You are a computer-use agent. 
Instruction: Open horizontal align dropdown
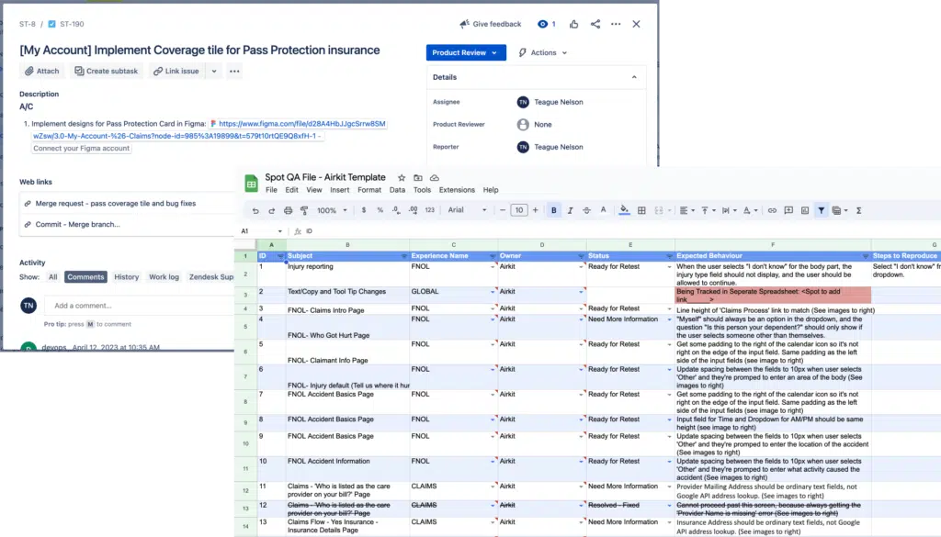click(686, 210)
